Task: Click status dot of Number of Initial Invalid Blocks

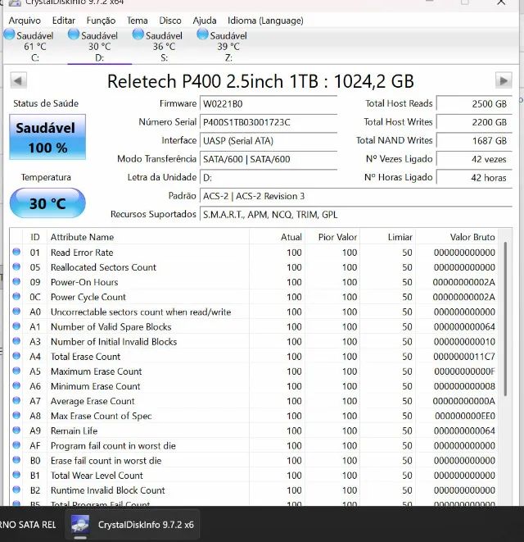Action: click(x=16, y=341)
